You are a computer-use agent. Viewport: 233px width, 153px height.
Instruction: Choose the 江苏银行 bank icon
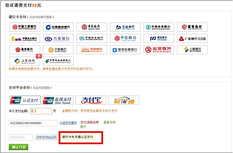pyautogui.click(x=24, y=61)
